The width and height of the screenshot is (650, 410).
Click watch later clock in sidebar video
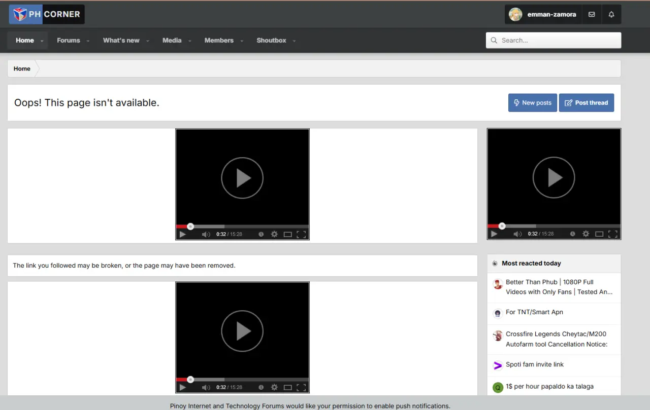click(573, 234)
